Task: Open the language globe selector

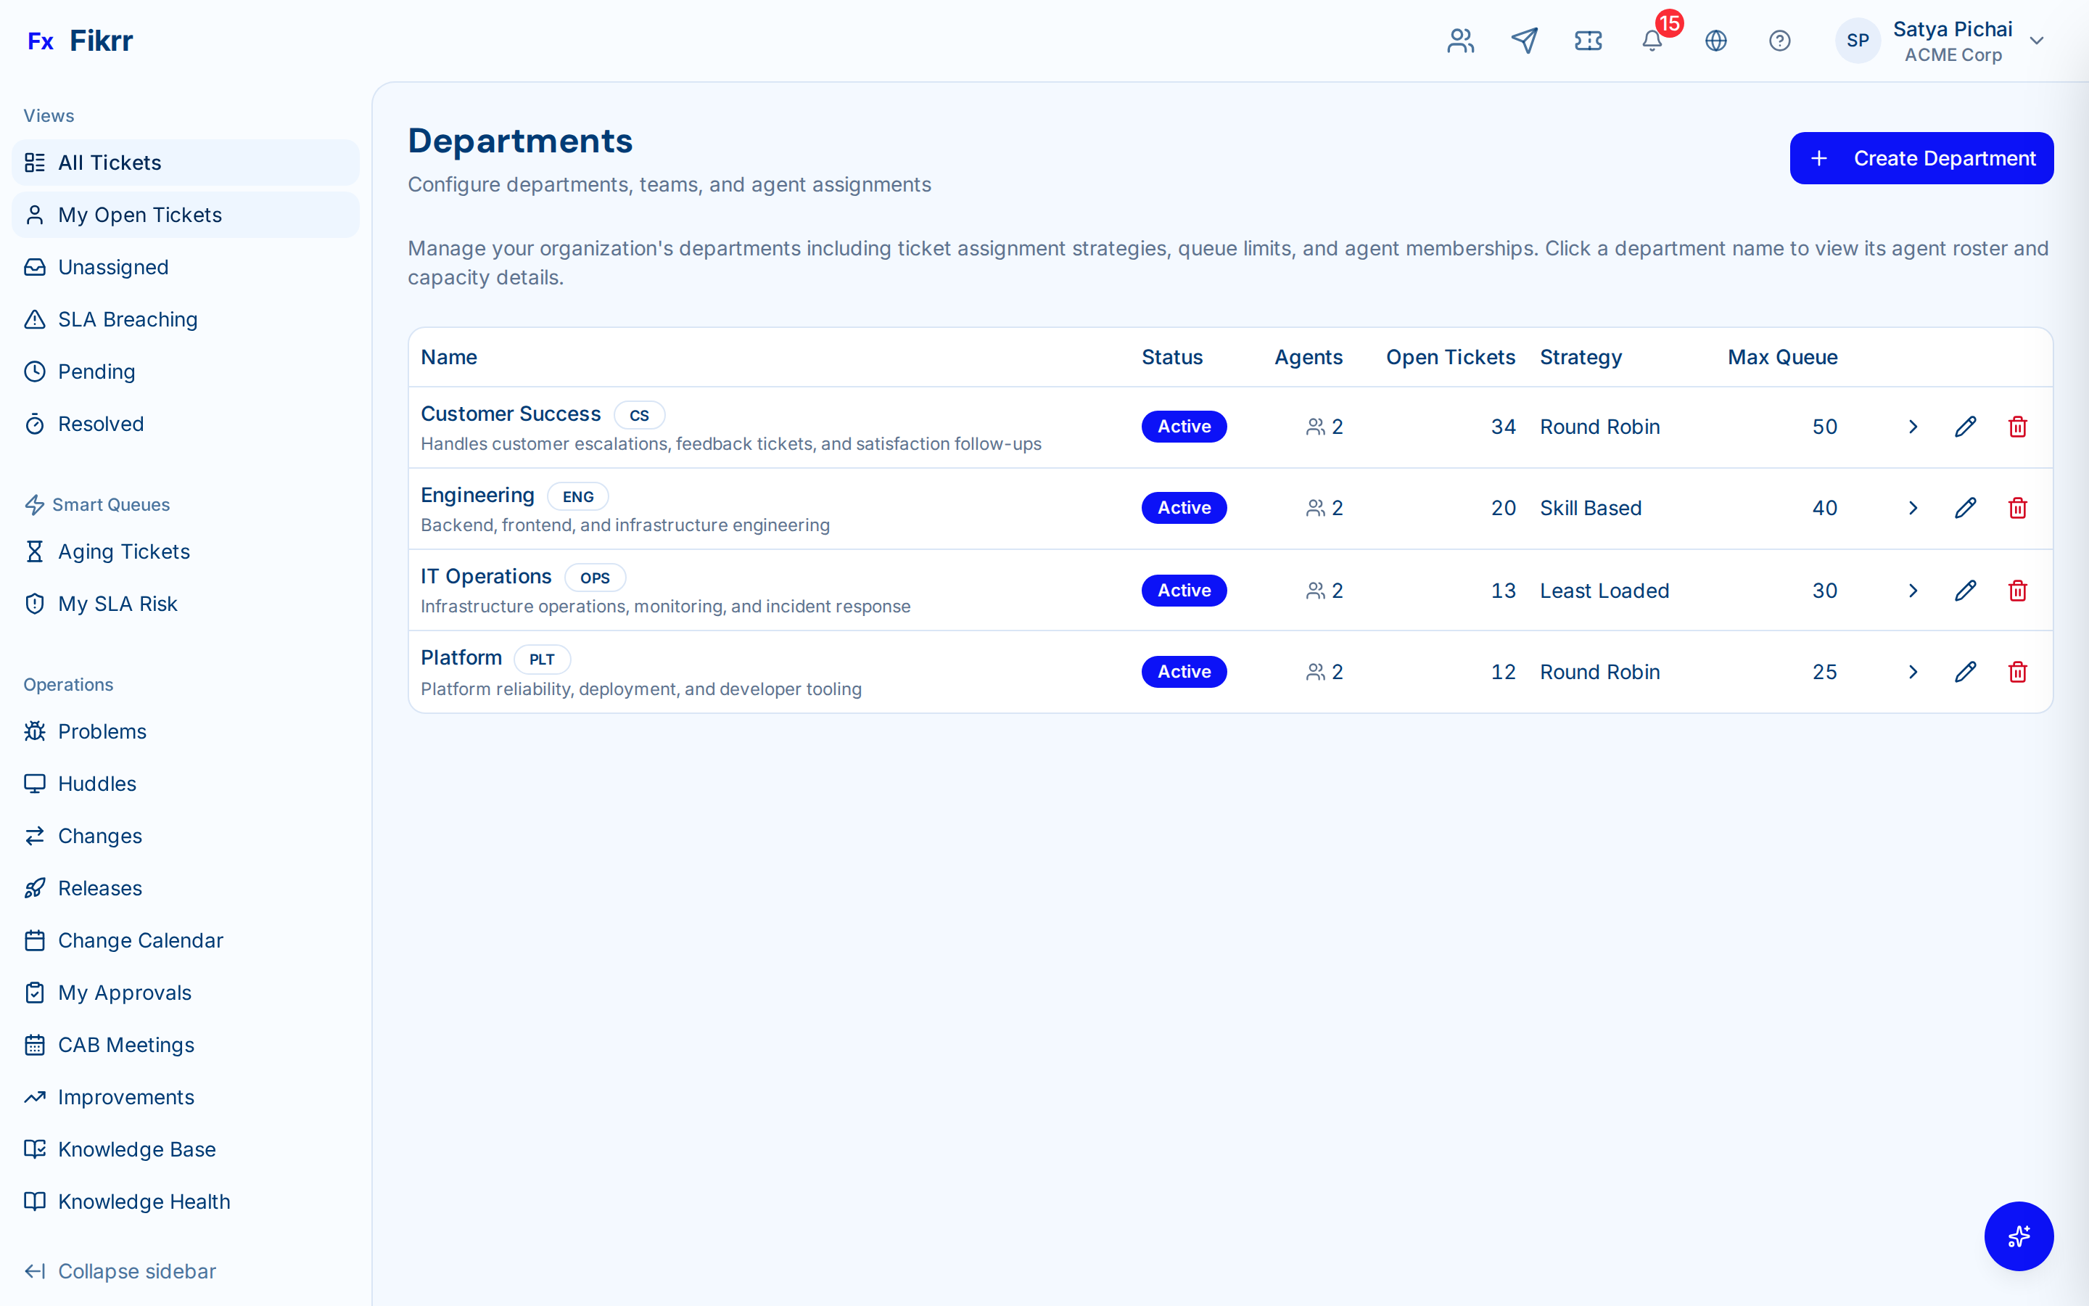Action: [x=1716, y=41]
